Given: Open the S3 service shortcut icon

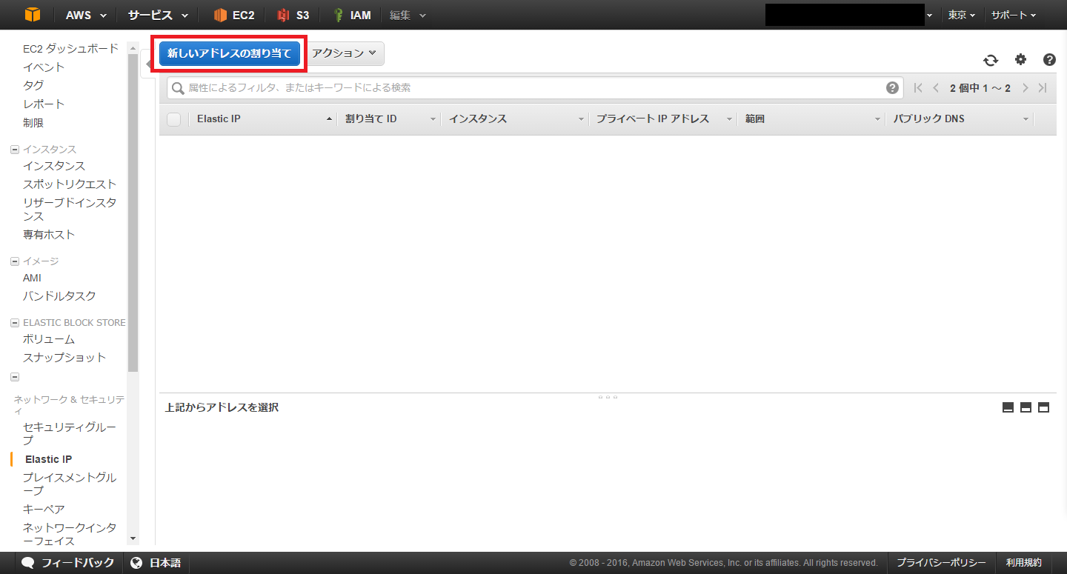Looking at the screenshot, I should click(x=282, y=15).
